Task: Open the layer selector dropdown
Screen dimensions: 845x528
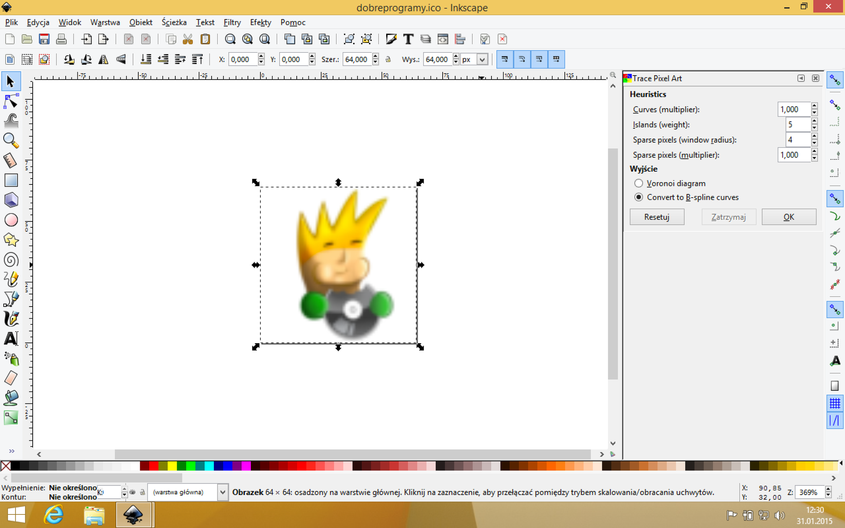Action: 222,492
